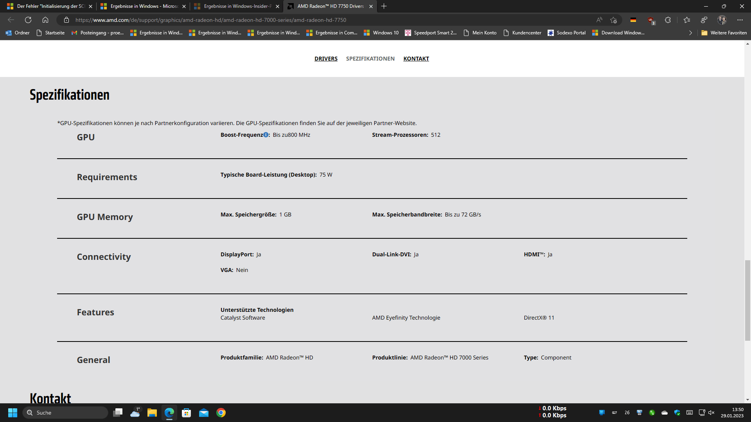The width and height of the screenshot is (751, 422).
Task: Click the green network traffic tray icon
Action: tap(652, 413)
